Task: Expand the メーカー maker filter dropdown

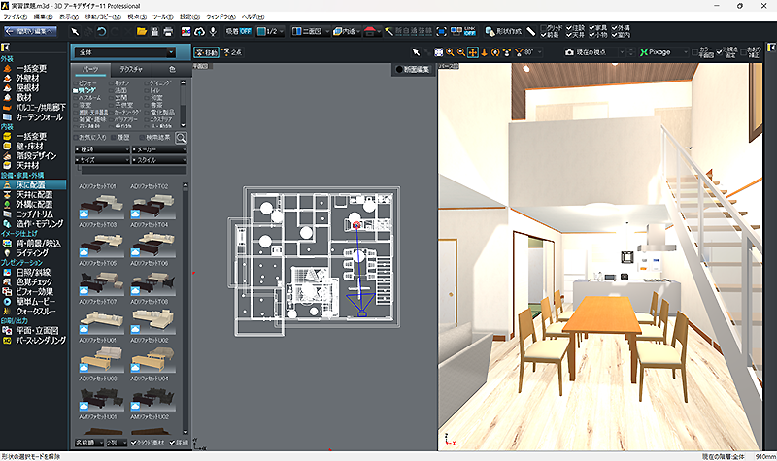Action: click(158, 150)
